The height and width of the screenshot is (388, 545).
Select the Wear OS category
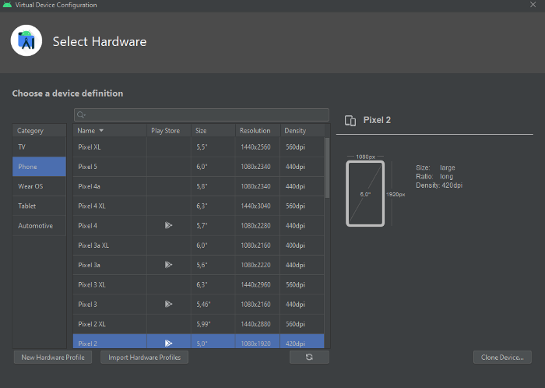coord(39,186)
